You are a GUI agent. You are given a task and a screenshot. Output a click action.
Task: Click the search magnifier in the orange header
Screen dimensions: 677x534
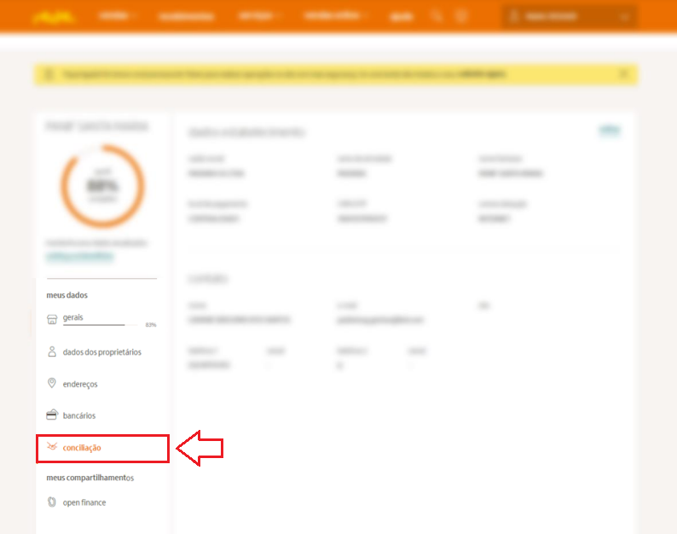pyautogui.click(x=437, y=16)
